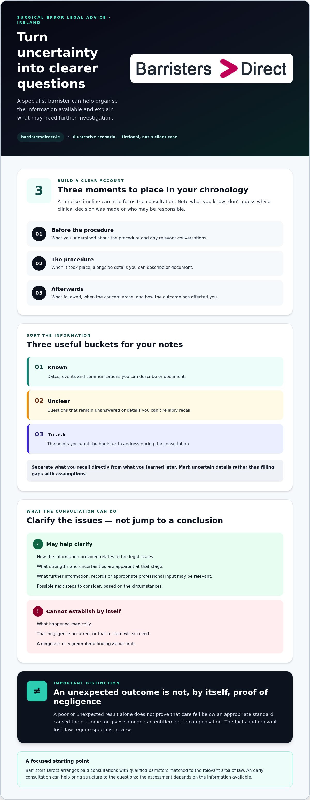Click the green checkmark icon for May help clarify
This screenshot has height=800, width=310.
click(38, 544)
